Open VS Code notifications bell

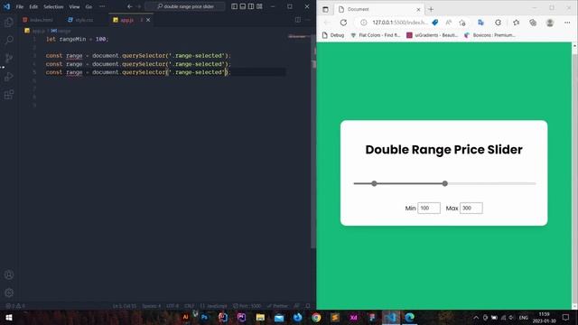308,306
